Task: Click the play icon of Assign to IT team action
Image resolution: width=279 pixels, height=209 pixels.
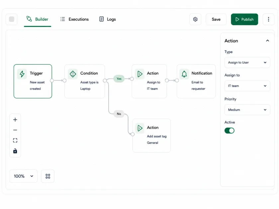Action: 140,74
